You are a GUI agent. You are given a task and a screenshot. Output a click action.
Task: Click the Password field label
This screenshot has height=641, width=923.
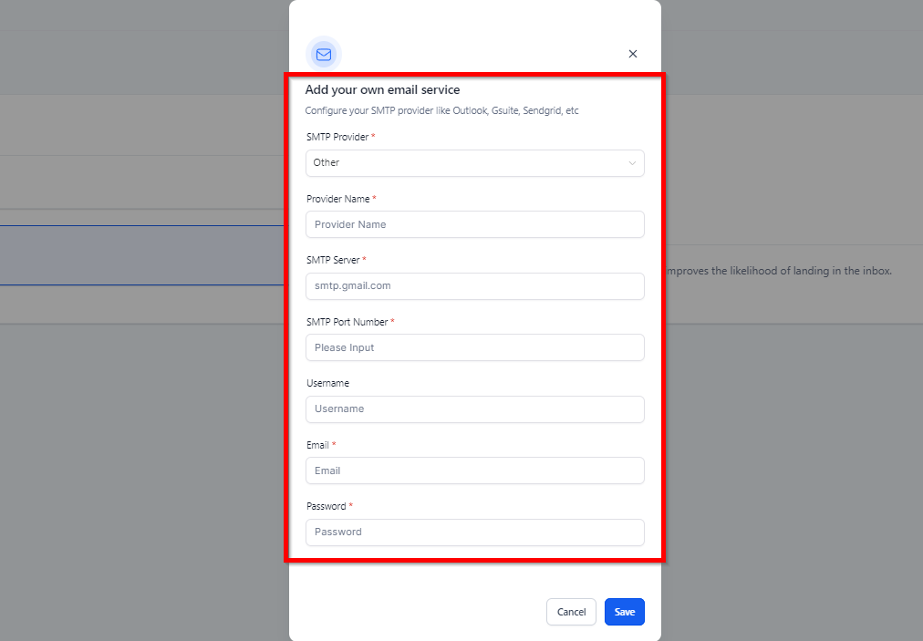pyautogui.click(x=326, y=506)
